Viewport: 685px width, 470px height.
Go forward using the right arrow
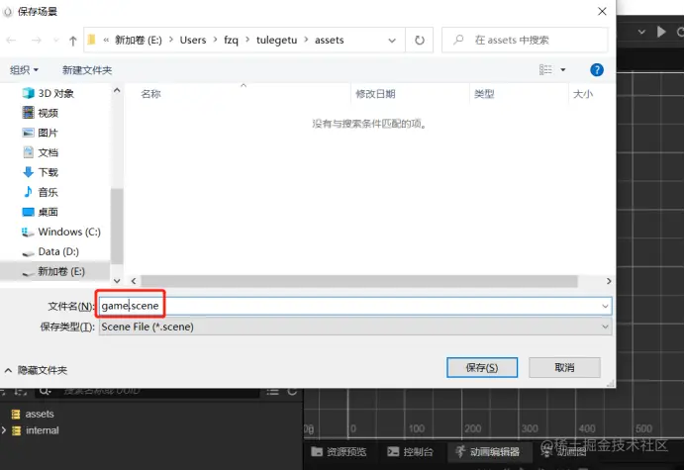[x=37, y=41]
